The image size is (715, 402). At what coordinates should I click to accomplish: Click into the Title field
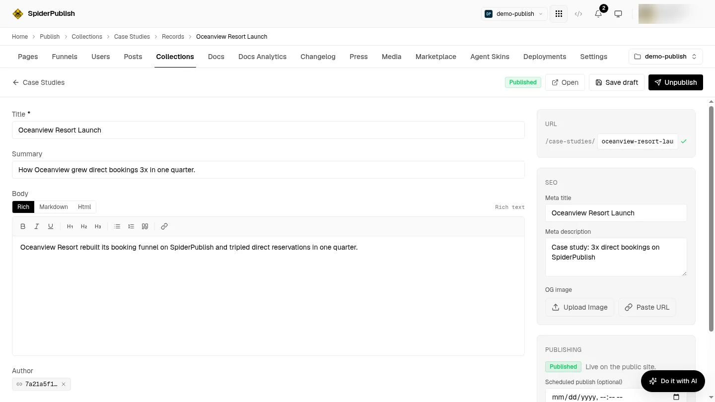[268, 130]
